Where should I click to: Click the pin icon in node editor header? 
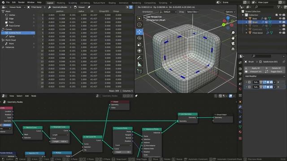[x=136, y=96]
